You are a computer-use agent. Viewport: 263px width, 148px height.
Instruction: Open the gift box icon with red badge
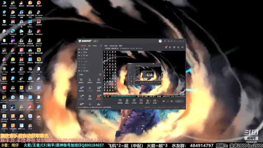(166, 47)
